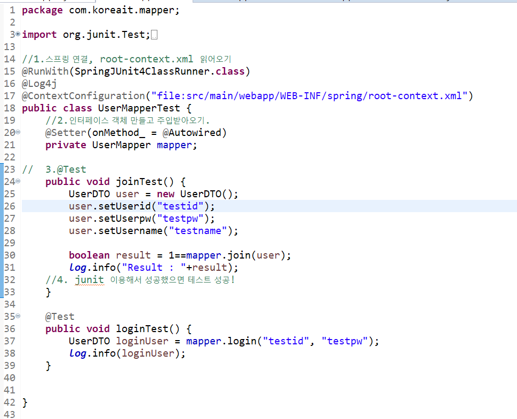
Task: Click the 'boolean' keyword on line 30
Action: tap(89, 255)
